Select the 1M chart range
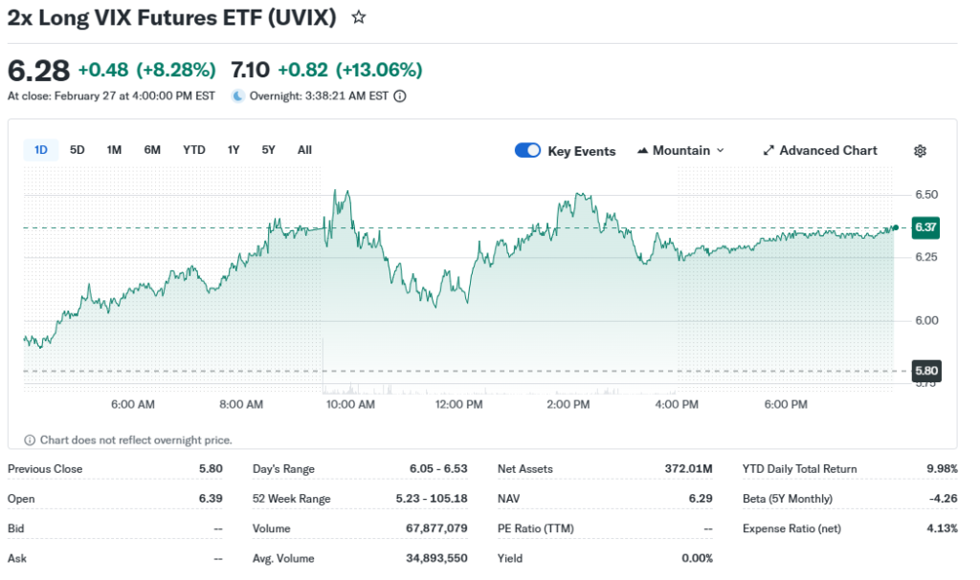The width and height of the screenshot is (980, 580). pos(114,150)
